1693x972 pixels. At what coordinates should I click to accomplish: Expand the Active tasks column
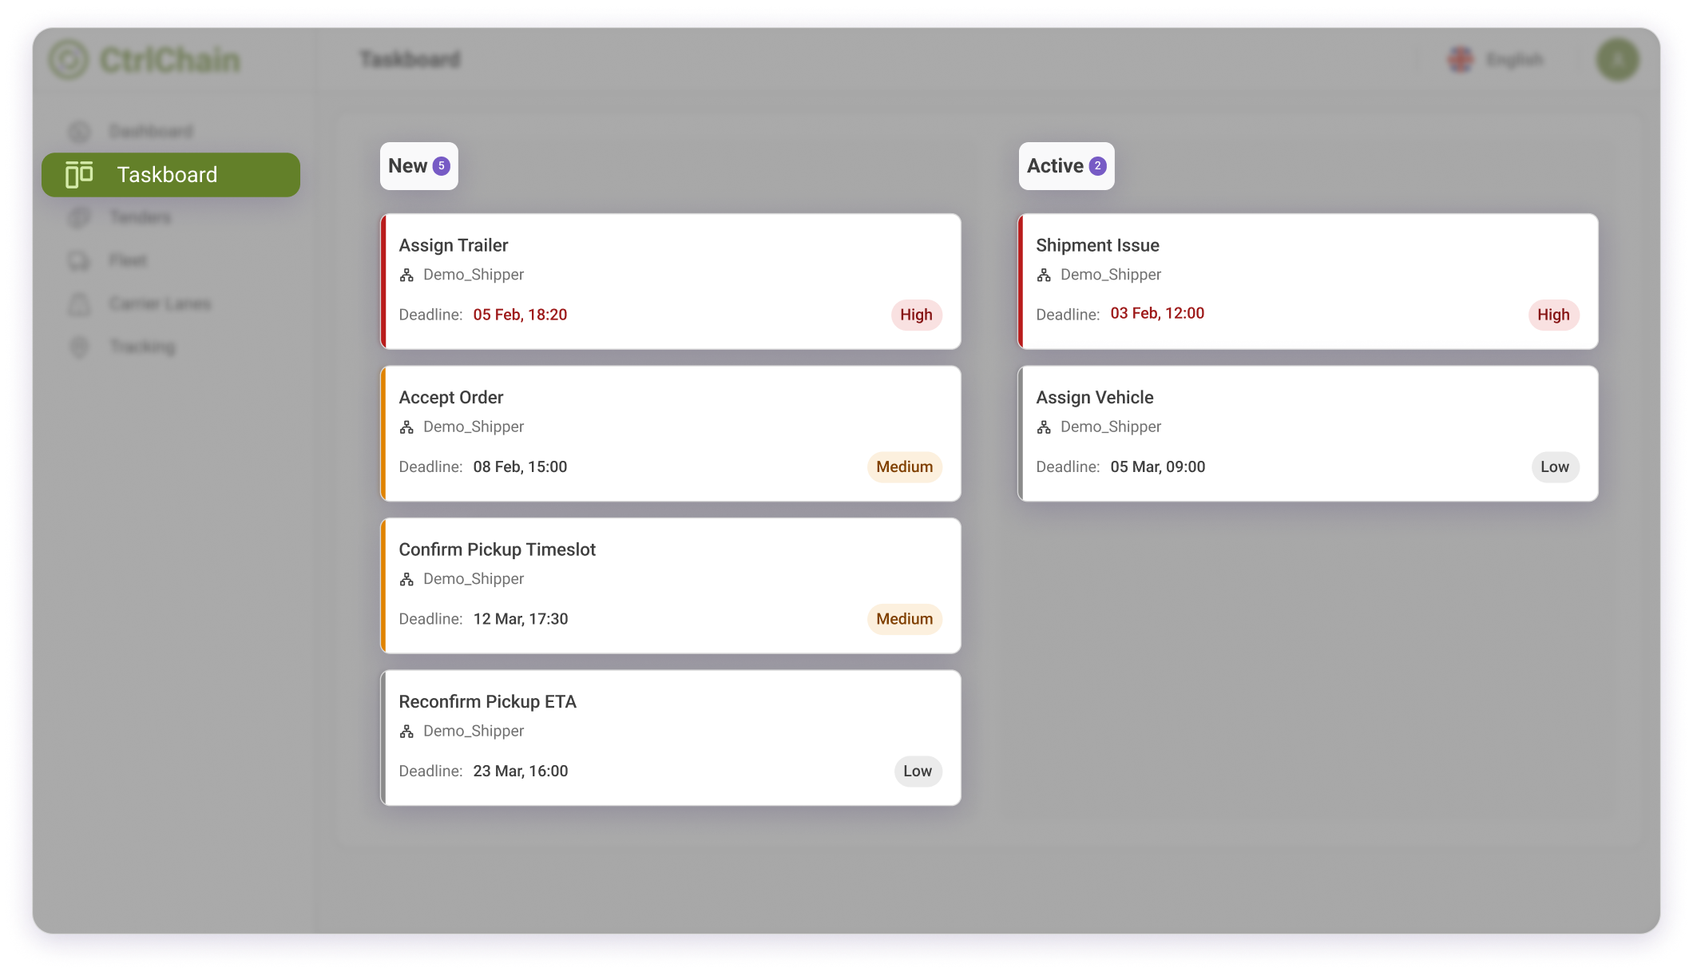pyautogui.click(x=1064, y=165)
